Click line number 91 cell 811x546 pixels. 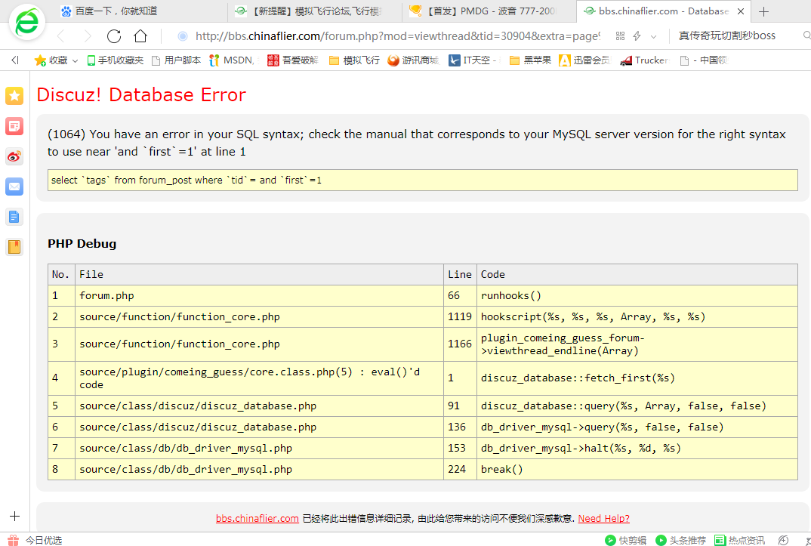click(460, 406)
